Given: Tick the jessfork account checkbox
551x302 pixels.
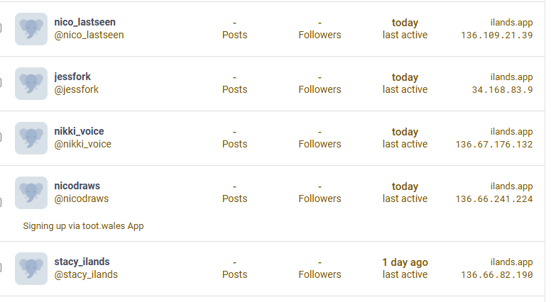Looking at the screenshot, I should tap(0, 82).
